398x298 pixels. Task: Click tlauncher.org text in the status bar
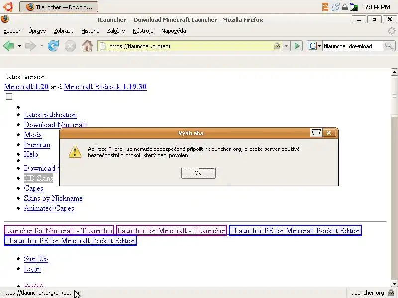[367, 293]
